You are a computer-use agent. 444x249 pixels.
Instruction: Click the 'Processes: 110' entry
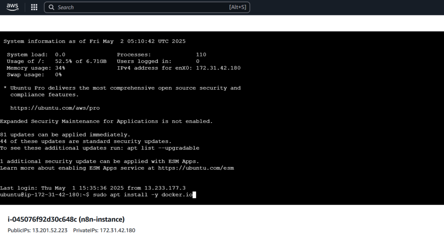pos(162,55)
